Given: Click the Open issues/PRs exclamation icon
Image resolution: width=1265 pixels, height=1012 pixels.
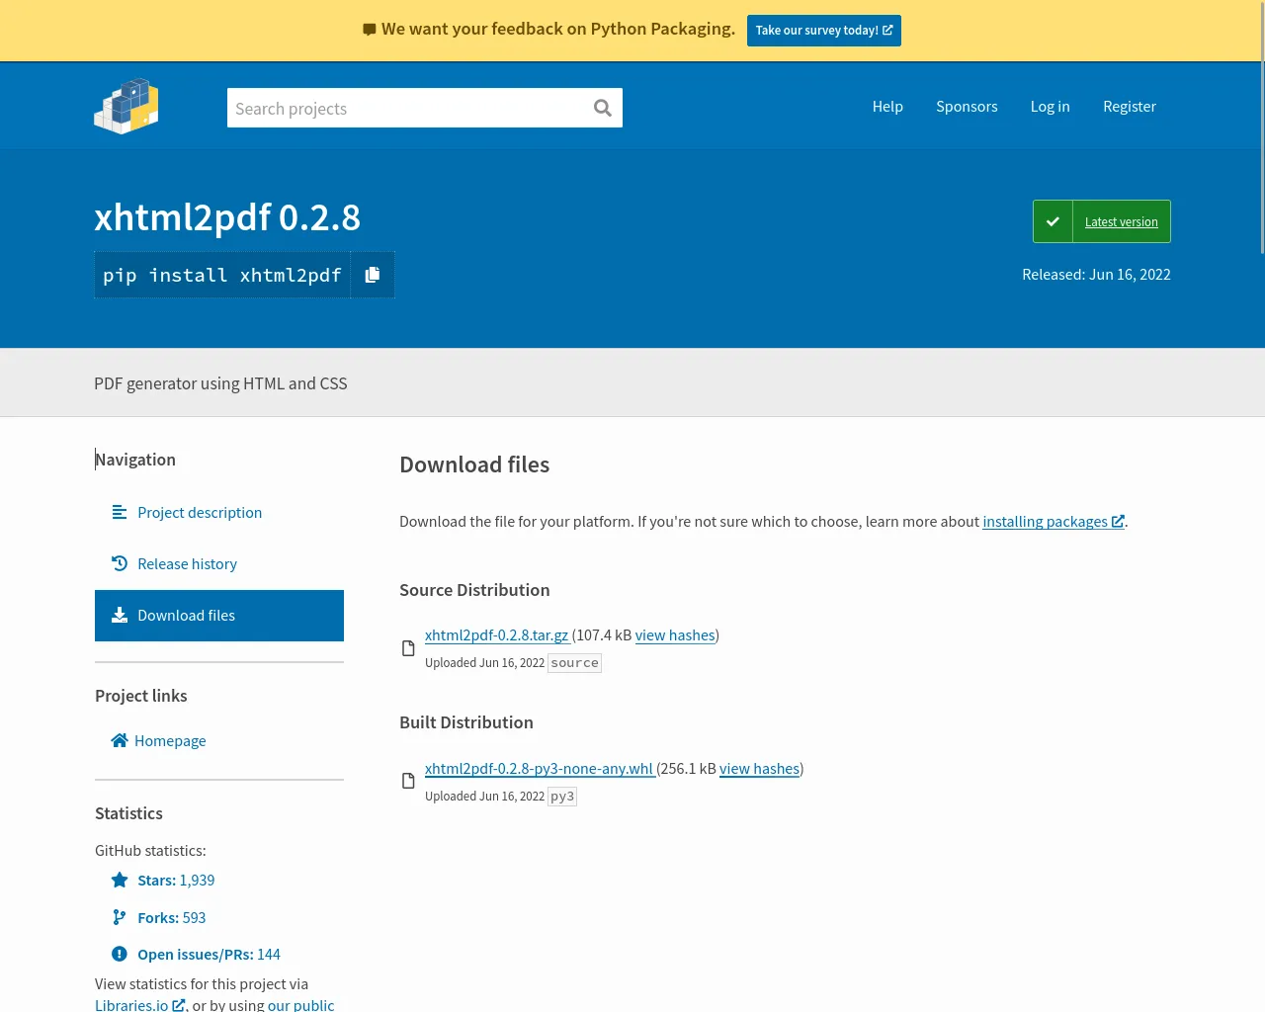Looking at the screenshot, I should 120,954.
